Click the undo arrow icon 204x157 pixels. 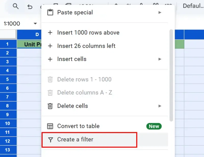point(30,7)
